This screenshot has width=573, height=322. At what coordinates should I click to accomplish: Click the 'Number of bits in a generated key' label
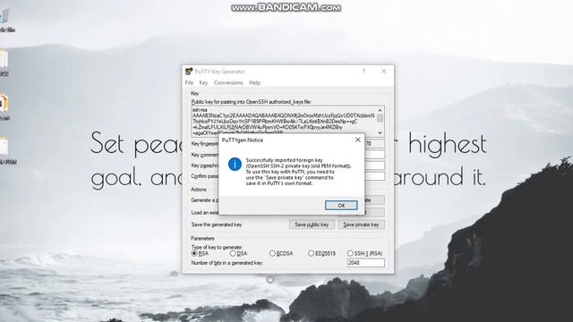[227, 263]
